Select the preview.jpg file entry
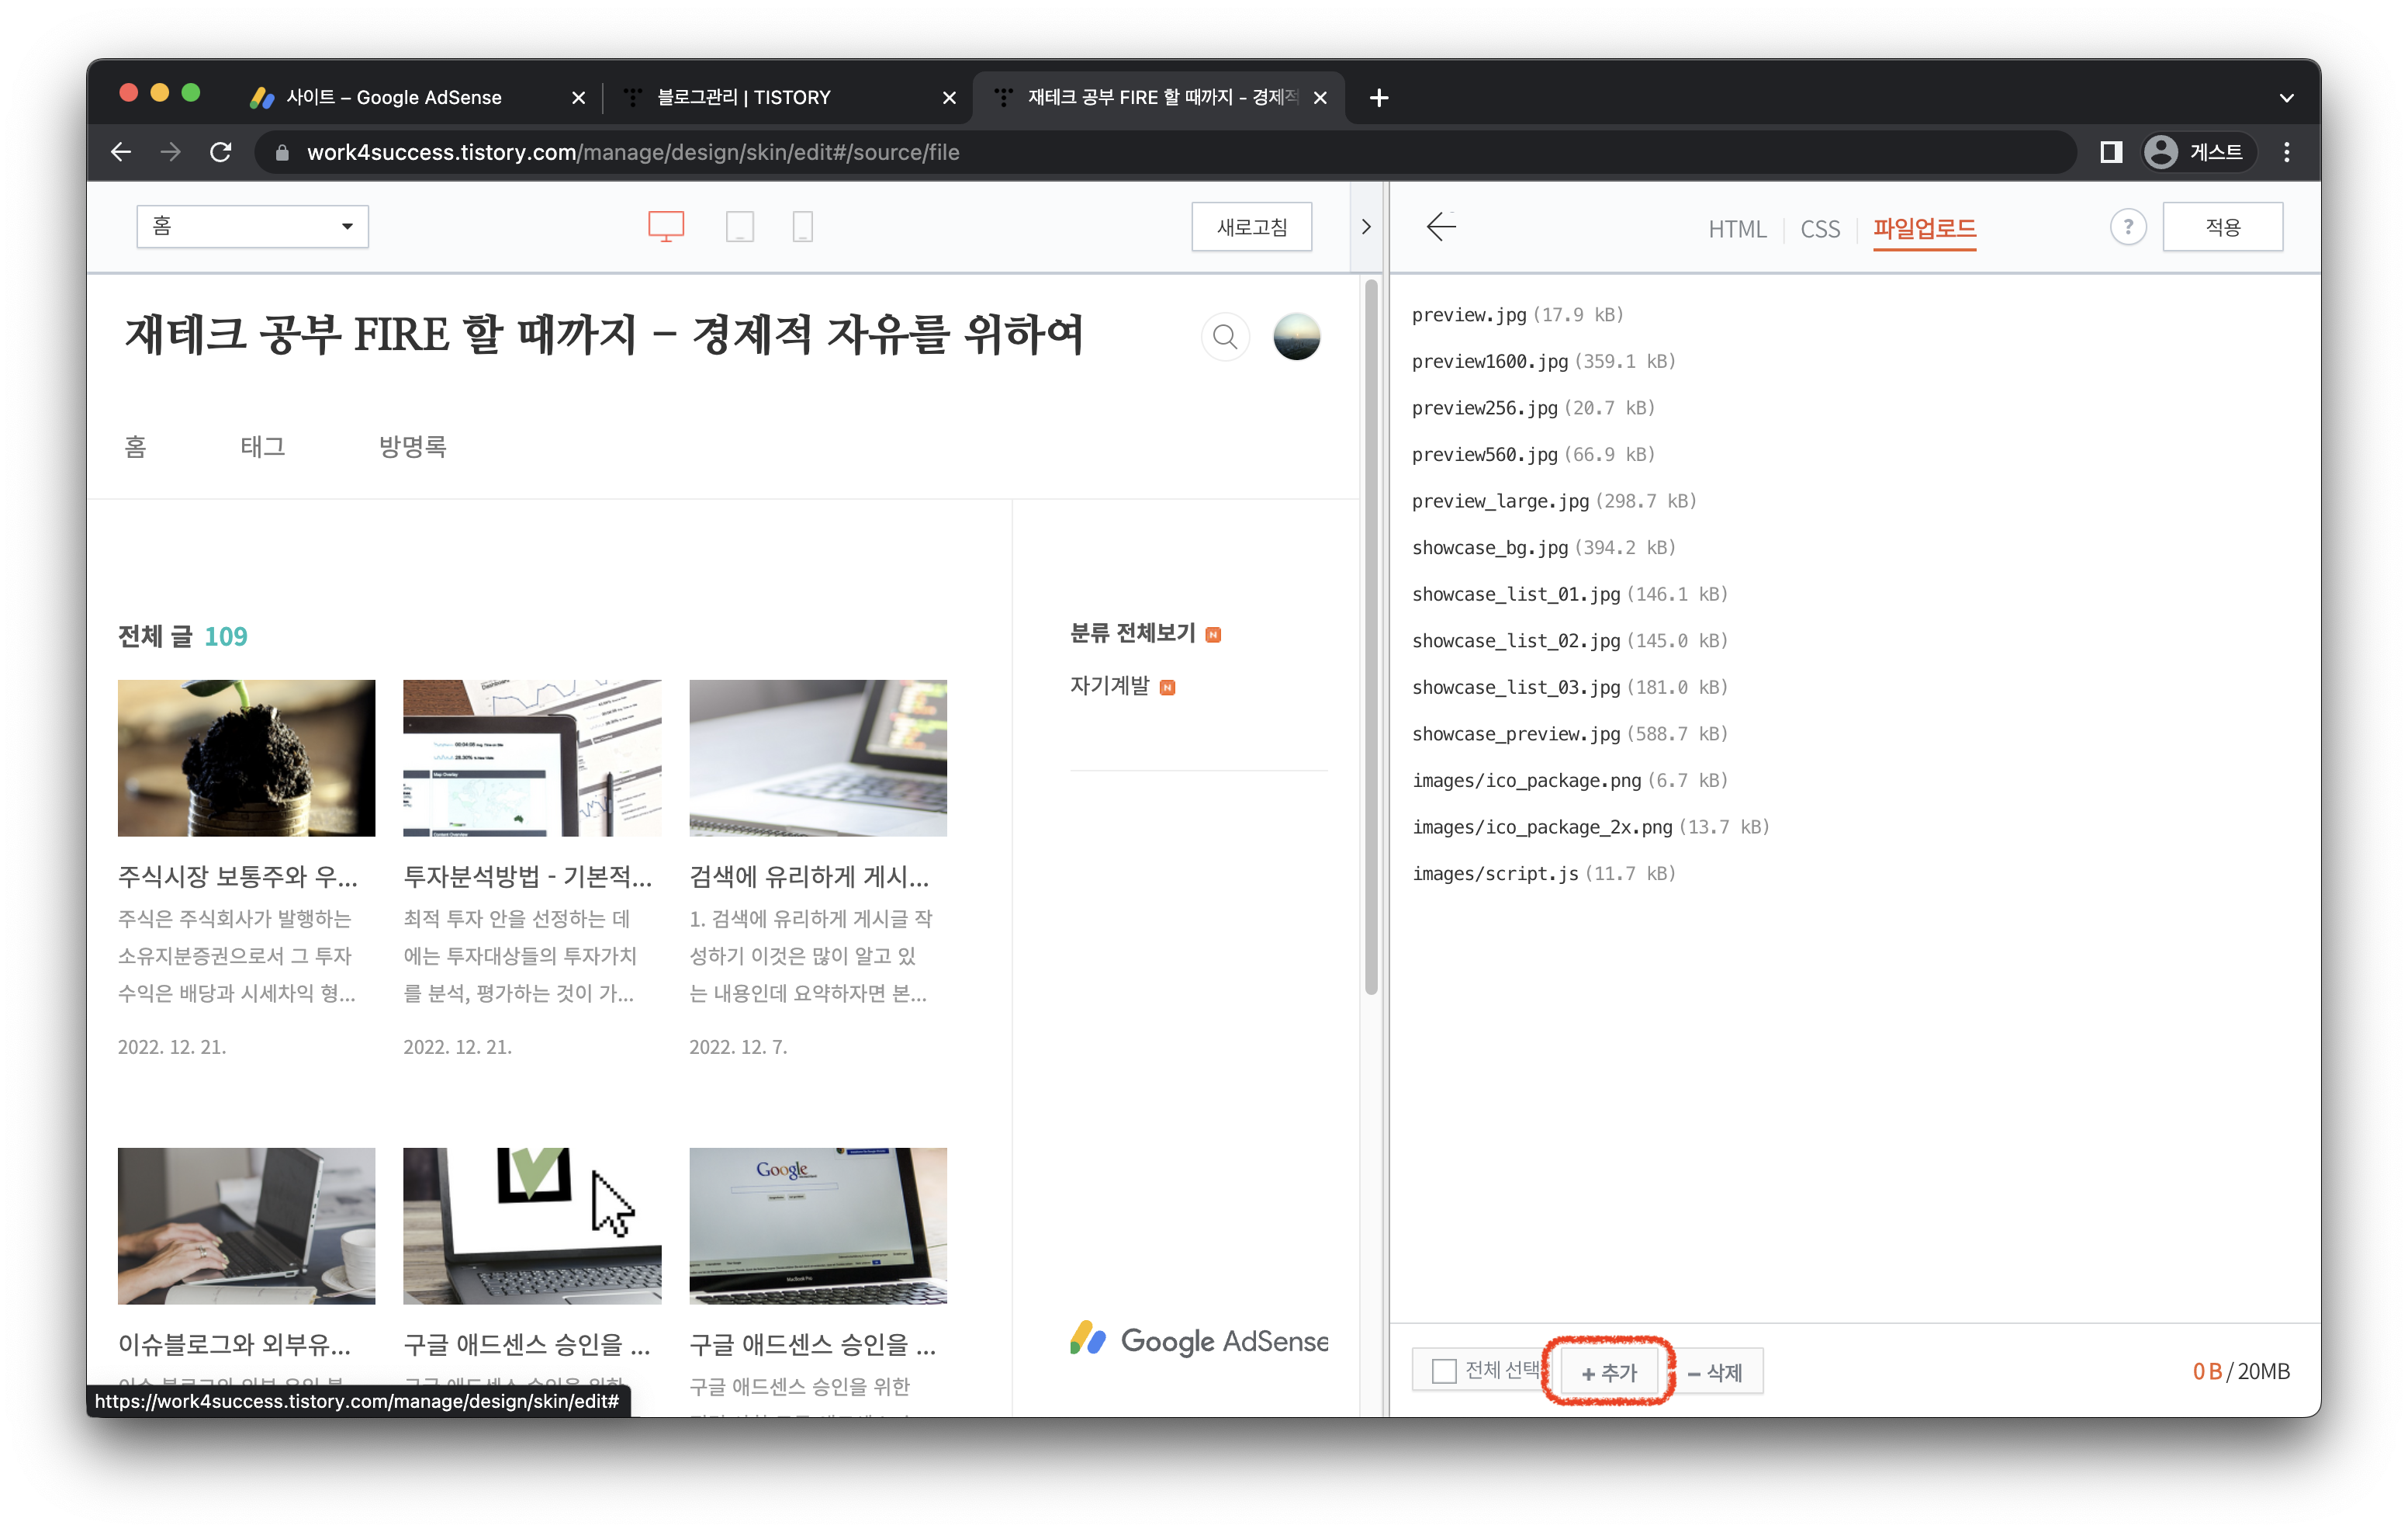The height and width of the screenshot is (1532, 2408). [x=1470, y=314]
